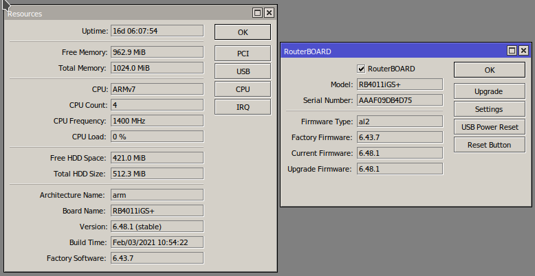This screenshot has width=535, height=276.
Task: Click the Version field 6.48.1 (stable)
Action: pyautogui.click(x=157, y=227)
